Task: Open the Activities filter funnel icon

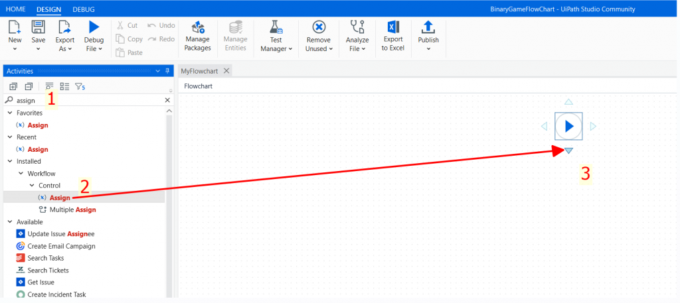Action: 80,87
